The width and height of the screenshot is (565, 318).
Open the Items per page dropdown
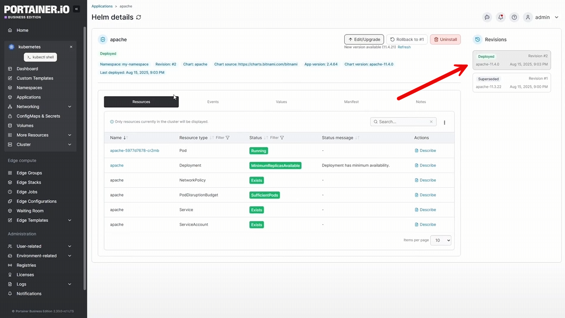[440, 241]
